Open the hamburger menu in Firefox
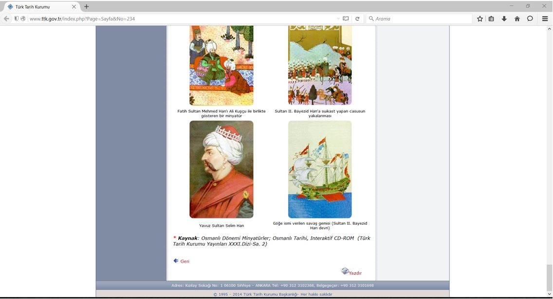Viewport: 553px width, 299px height. click(x=545, y=18)
